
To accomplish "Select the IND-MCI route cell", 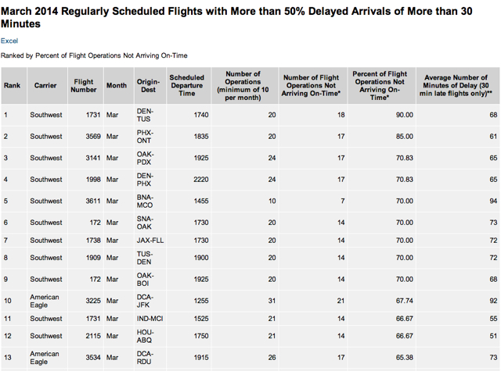I will pos(150,319).
